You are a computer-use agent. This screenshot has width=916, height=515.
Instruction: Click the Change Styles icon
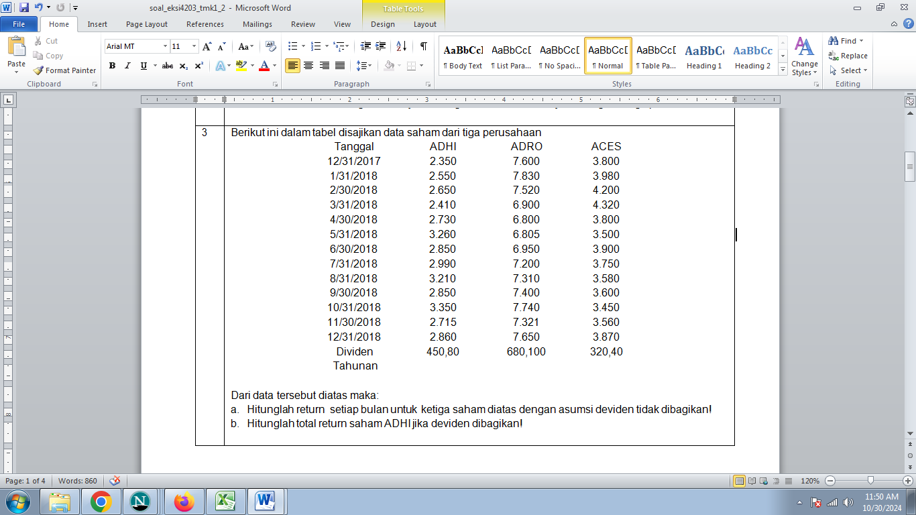point(804,56)
